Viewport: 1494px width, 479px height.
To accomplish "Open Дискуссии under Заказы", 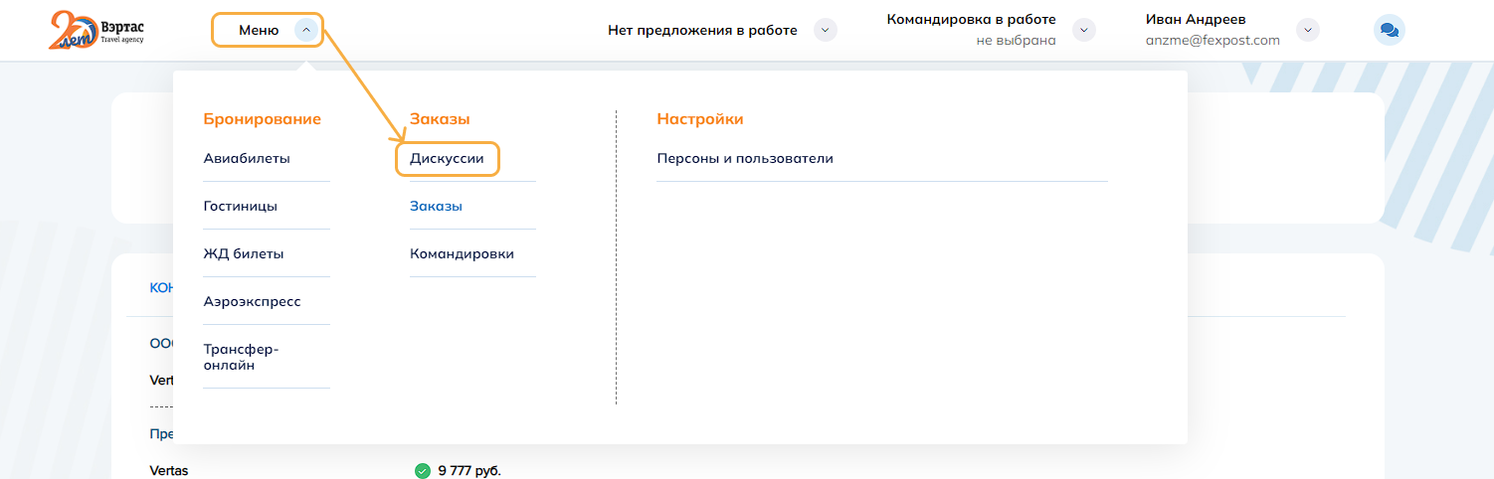I will (x=447, y=159).
